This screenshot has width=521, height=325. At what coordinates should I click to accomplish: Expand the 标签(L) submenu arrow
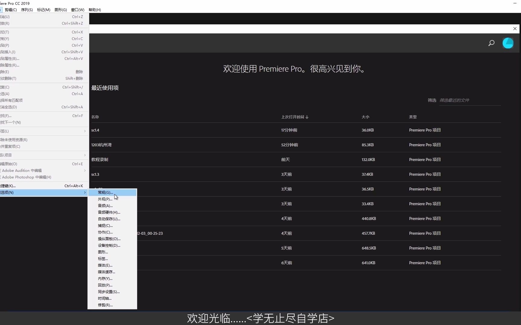85,131
